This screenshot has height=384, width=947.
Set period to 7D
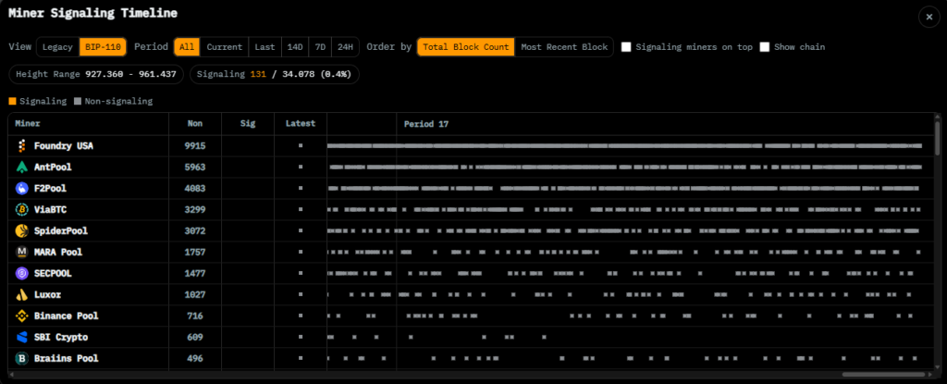[x=320, y=46]
